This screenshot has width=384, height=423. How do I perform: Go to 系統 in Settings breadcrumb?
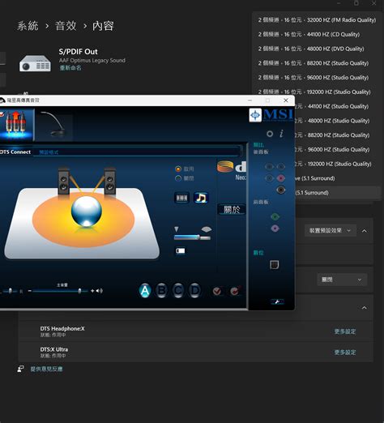pos(28,26)
